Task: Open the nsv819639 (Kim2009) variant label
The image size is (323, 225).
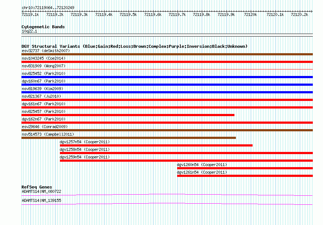Action: click(42, 89)
